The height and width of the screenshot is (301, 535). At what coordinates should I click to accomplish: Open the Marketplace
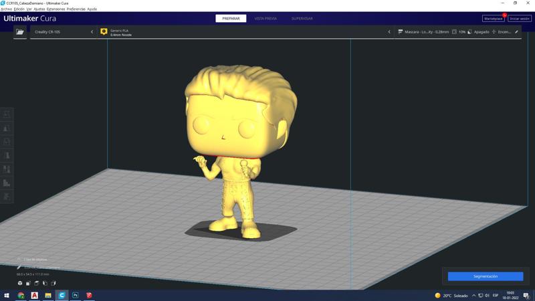pyautogui.click(x=494, y=19)
